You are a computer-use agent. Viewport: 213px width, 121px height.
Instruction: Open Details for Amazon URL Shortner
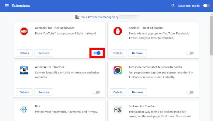[x=24, y=92]
